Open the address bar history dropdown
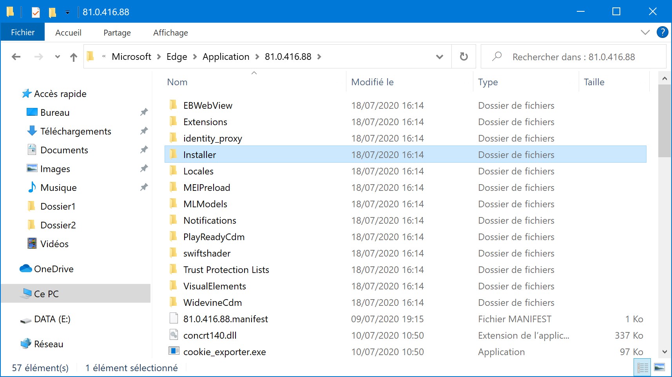The image size is (672, 377). tap(440, 57)
